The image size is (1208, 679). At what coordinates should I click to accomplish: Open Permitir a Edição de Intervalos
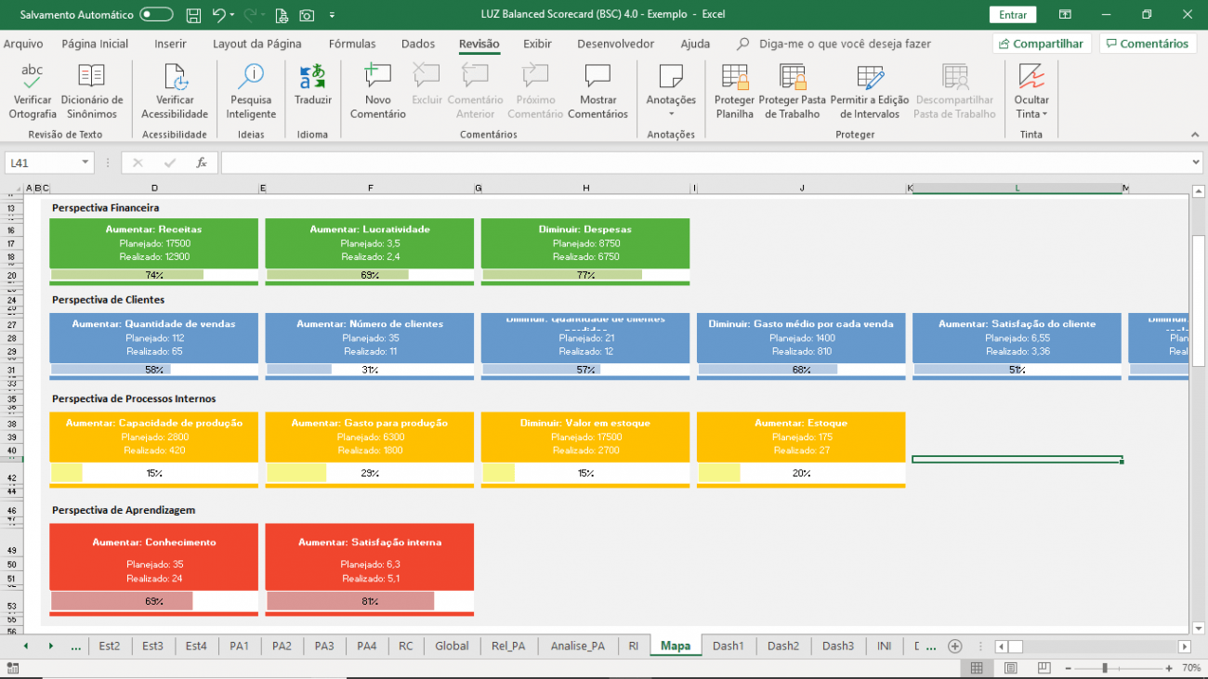point(870,92)
